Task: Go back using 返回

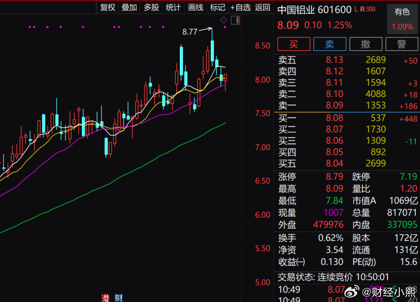Action: click(262, 8)
